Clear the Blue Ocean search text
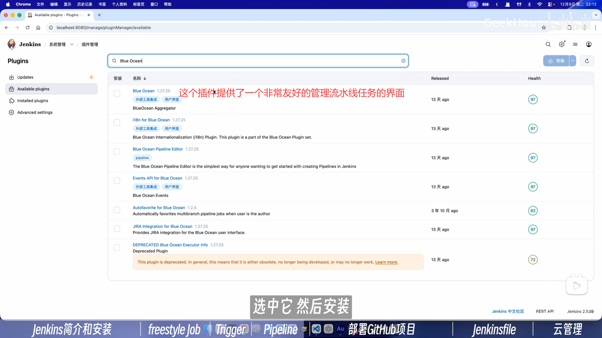This screenshot has width=602, height=338. (403, 61)
